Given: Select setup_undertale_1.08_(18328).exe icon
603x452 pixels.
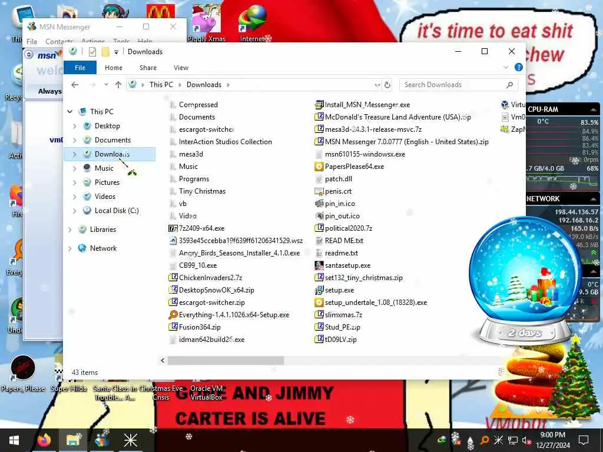Looking at the screenshot, I should click(x=319, y=303).
